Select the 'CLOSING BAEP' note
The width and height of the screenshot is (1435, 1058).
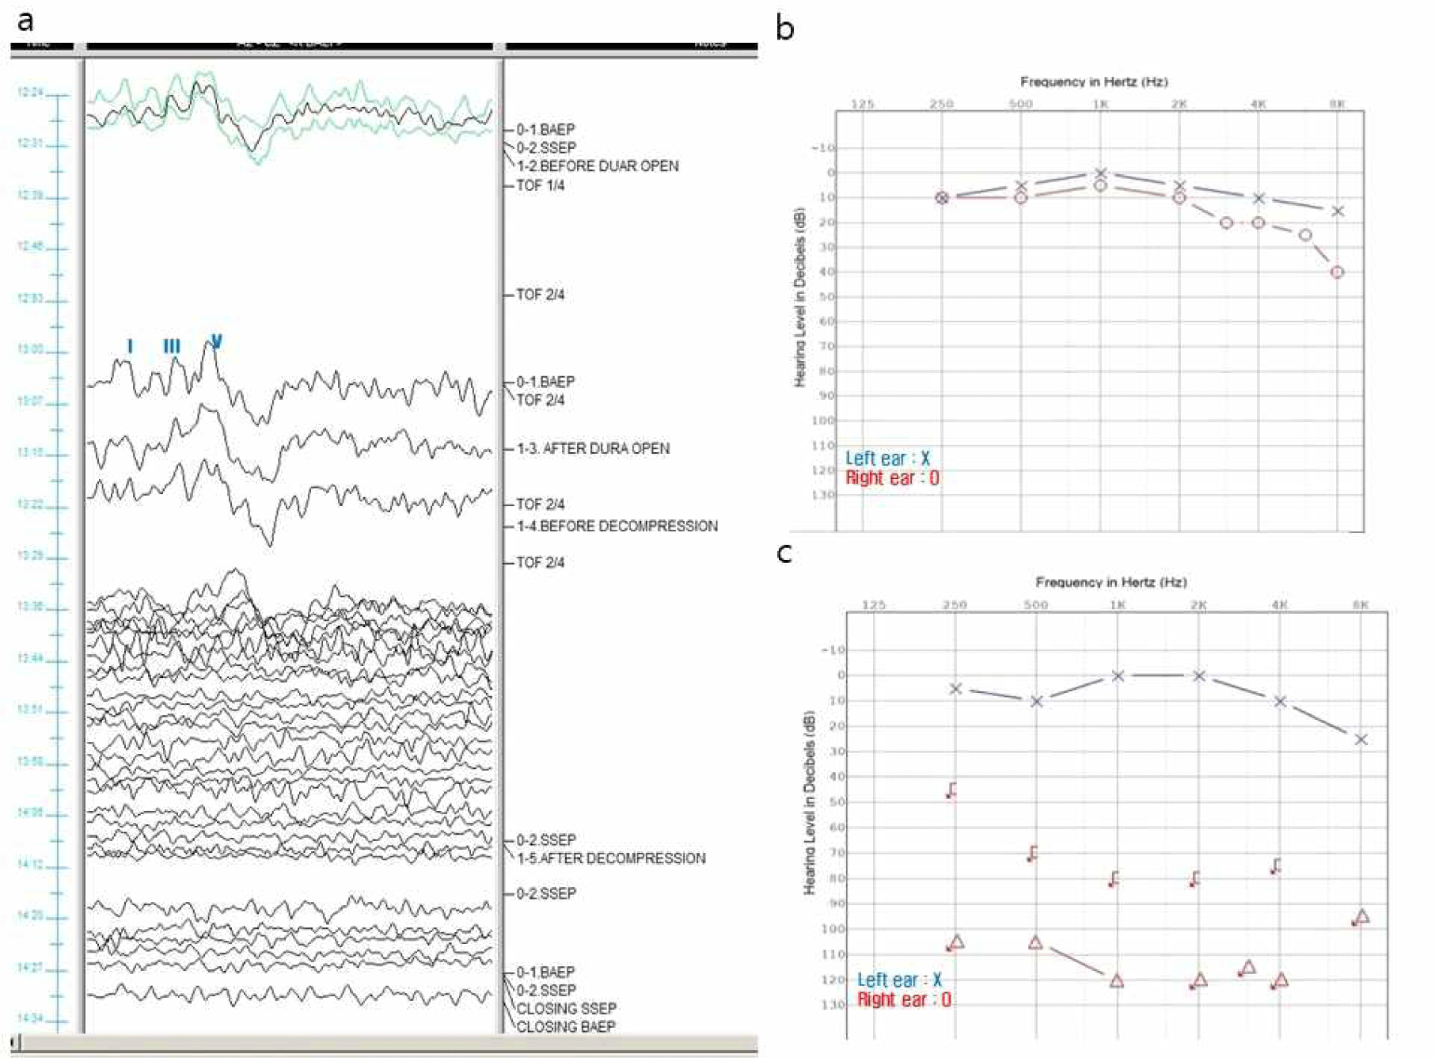(x=566, y=1027)
